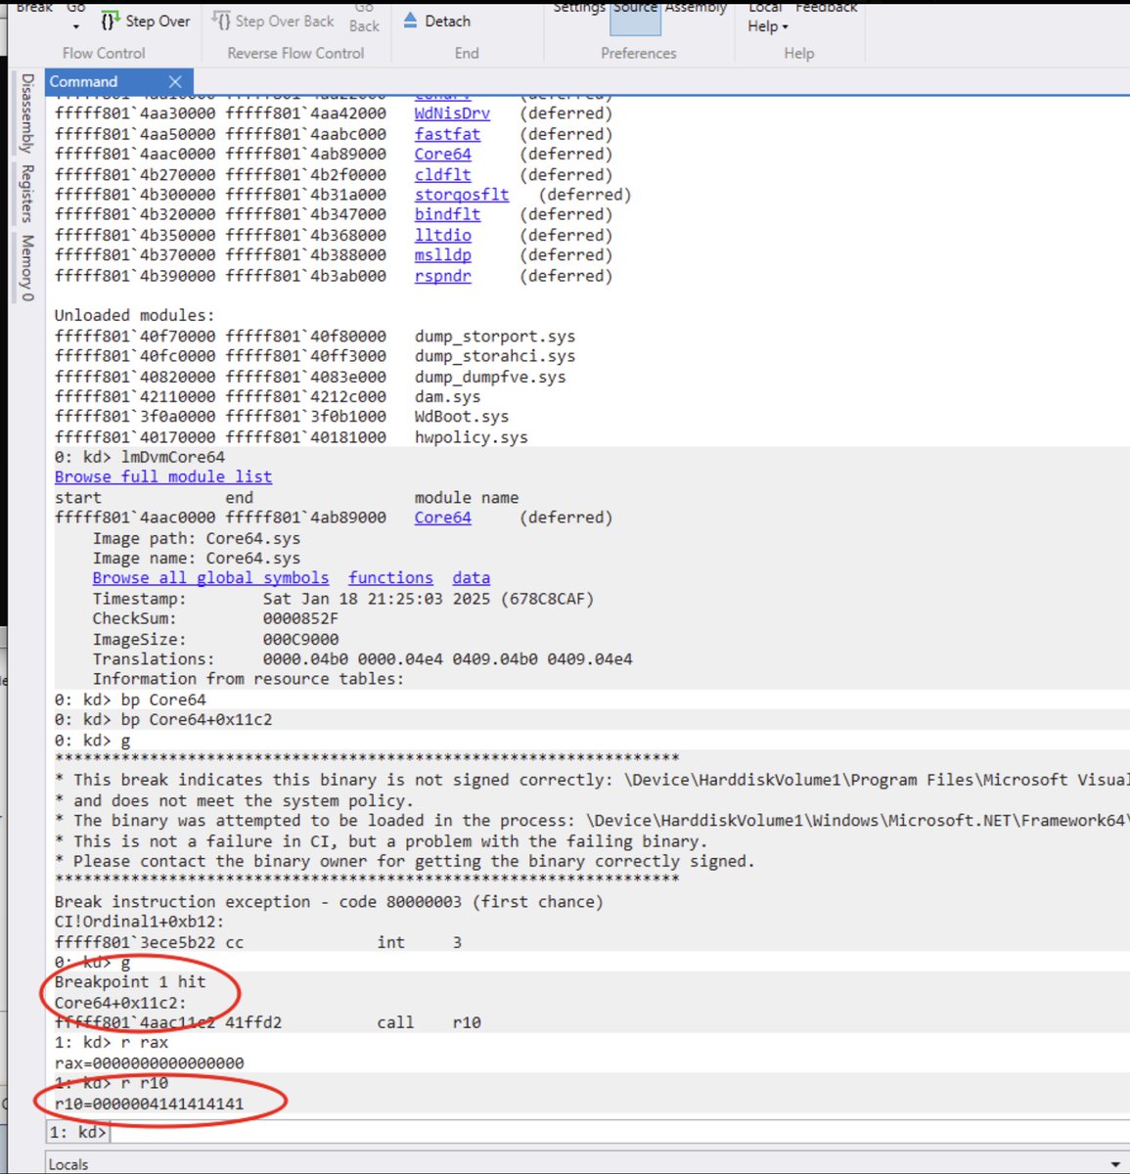The height and width of the screenshot is (1174, 1130).
Task: Open the Registers side tab
Action: click(x=26, y=193)
